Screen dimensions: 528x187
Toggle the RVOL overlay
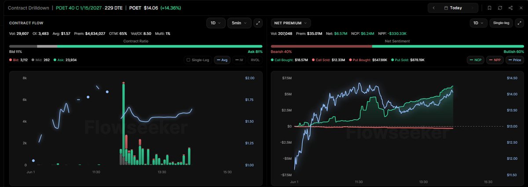[x=255, y=60]
